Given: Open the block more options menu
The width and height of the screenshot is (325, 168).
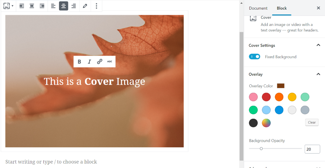Looking at the screenshot, I should [x=96, y=6].
